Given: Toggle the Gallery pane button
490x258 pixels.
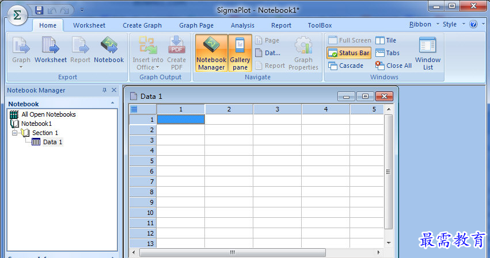Looking at the screenshot, I should (x=240, y=53).
